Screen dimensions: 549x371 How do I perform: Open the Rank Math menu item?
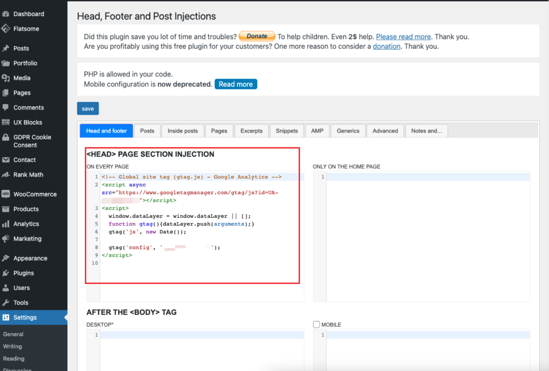tap(34, 175)
